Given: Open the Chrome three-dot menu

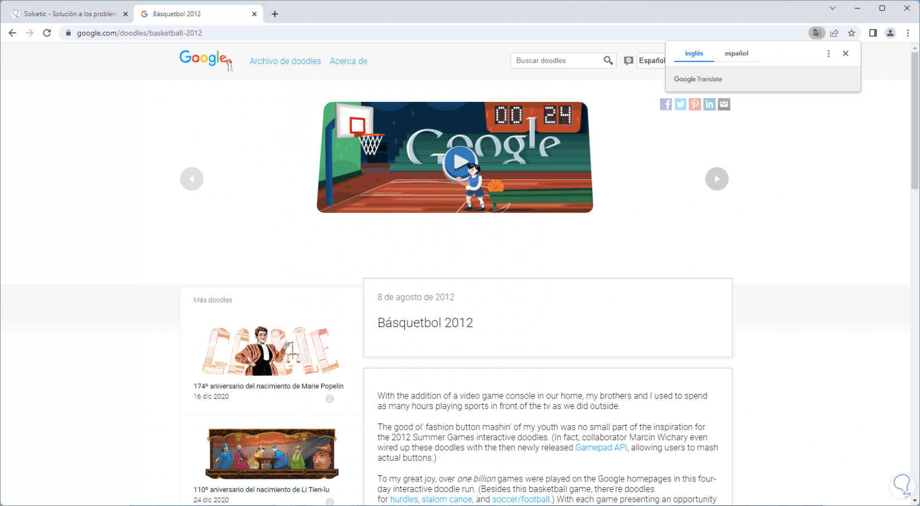Looking at the screenshot, I should pos(908,33).
